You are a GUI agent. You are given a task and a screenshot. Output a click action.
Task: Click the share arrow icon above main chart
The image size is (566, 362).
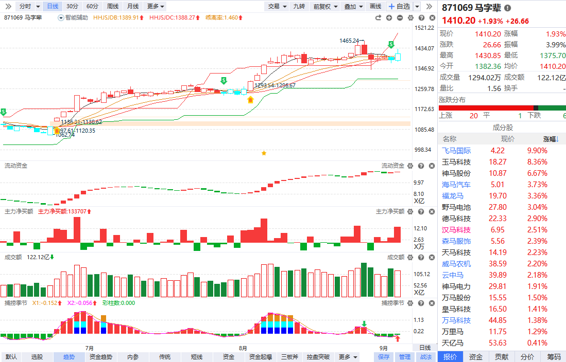pos(378,17)
